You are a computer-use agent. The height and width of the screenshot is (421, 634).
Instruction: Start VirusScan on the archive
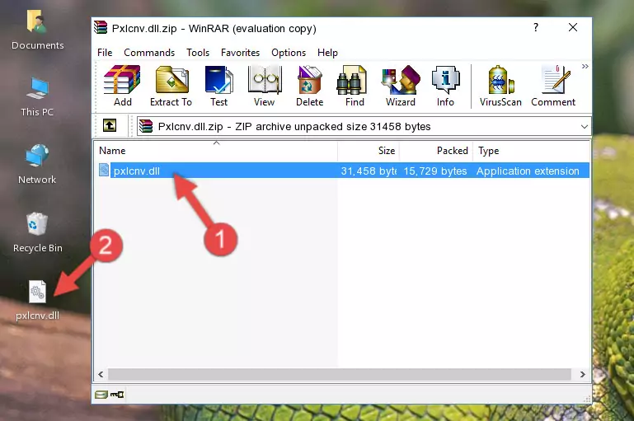point(500,86)
